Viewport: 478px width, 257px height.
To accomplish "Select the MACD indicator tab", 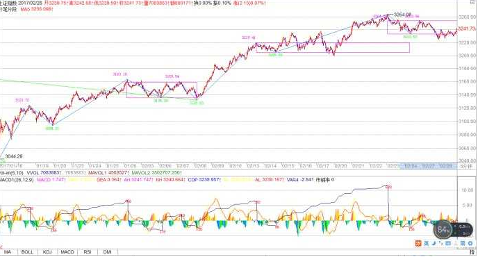I will [67, 252].
